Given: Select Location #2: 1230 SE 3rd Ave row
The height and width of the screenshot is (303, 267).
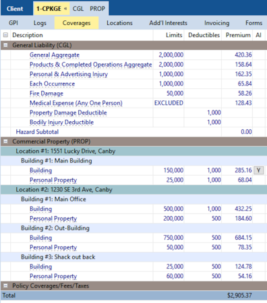Looking at the screenshot, I should click(133, 190).
